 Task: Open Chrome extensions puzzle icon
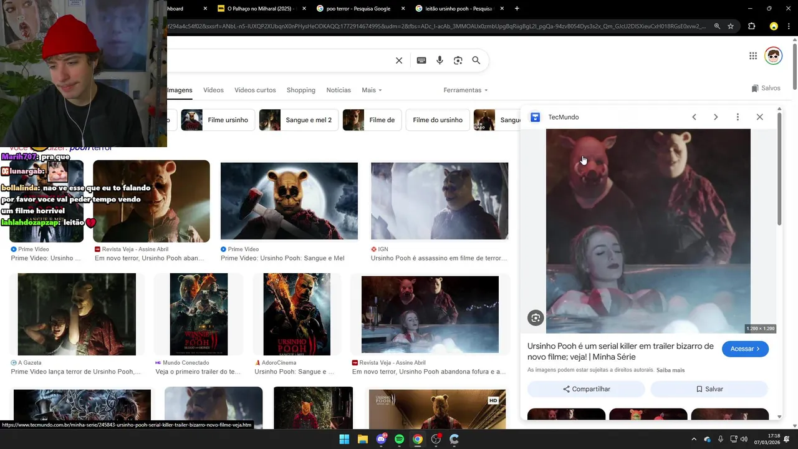coord(751,26)
